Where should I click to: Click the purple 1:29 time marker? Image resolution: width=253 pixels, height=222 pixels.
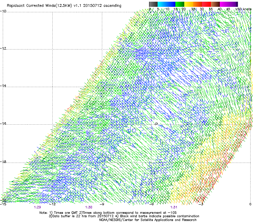(x=37, y=207)
